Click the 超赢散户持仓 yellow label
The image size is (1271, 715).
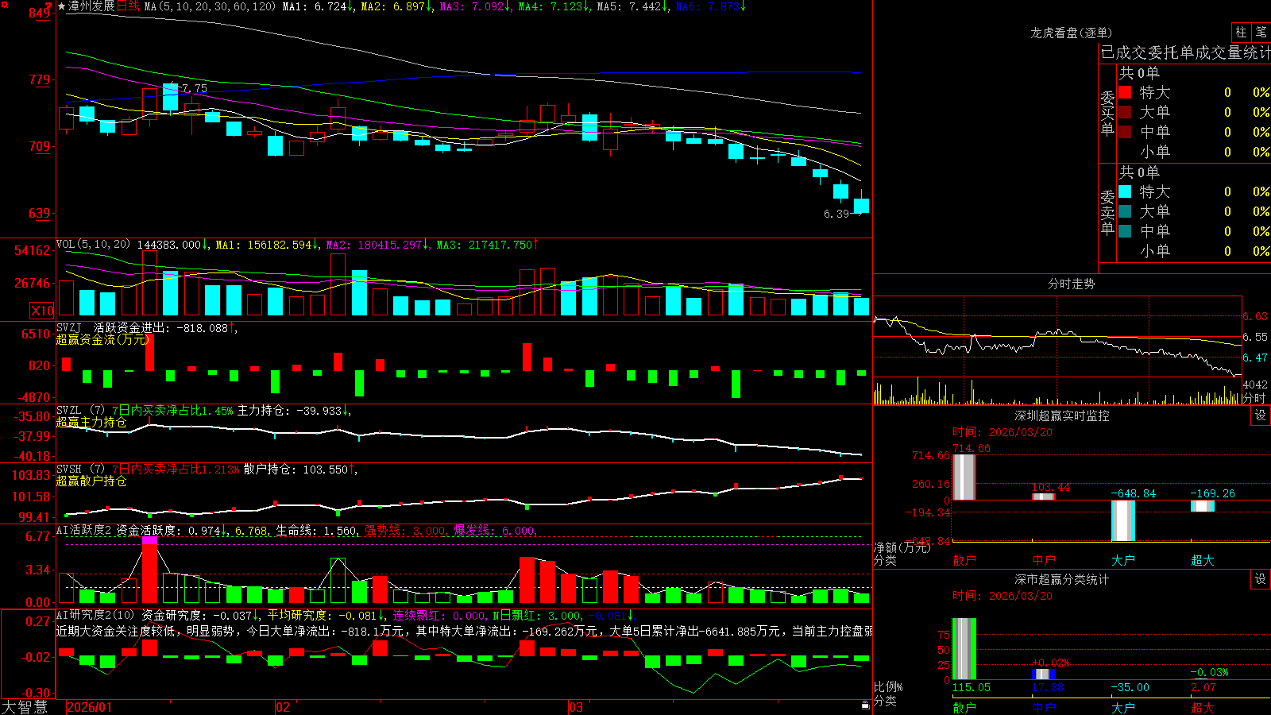pos(91,481)
